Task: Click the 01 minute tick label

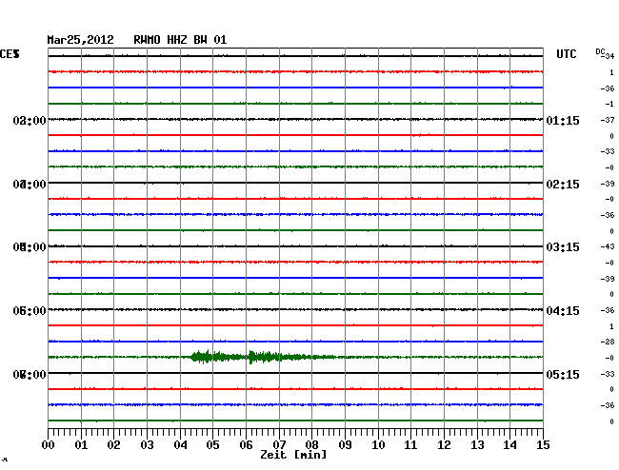Action: pos(81,445)
